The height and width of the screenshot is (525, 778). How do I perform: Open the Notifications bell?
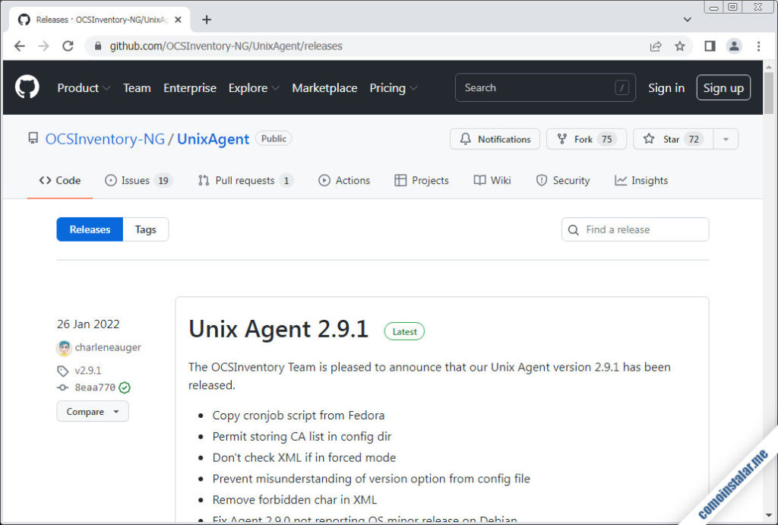(x=464, y=139)
